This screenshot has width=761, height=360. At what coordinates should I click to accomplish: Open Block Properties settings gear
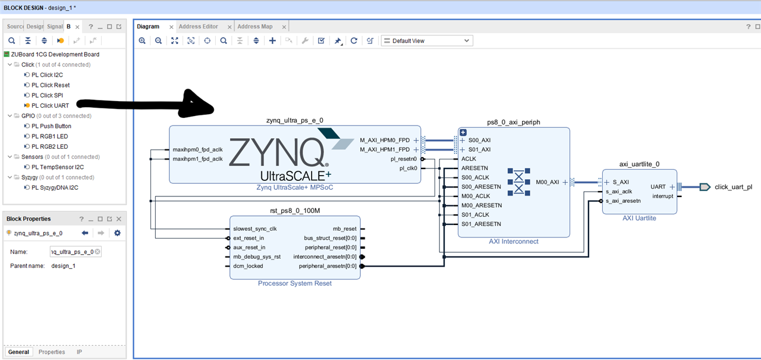(117, 233)
